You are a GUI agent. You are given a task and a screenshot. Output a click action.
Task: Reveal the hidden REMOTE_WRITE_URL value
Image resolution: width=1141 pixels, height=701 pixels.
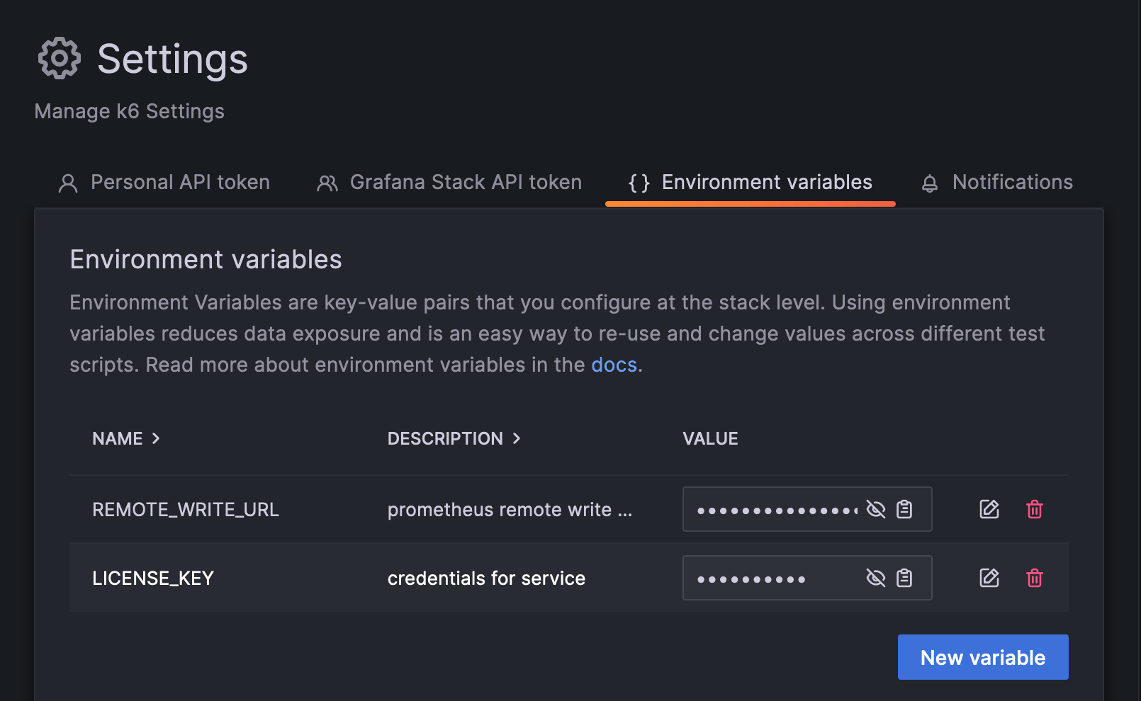tap(877, 509)
